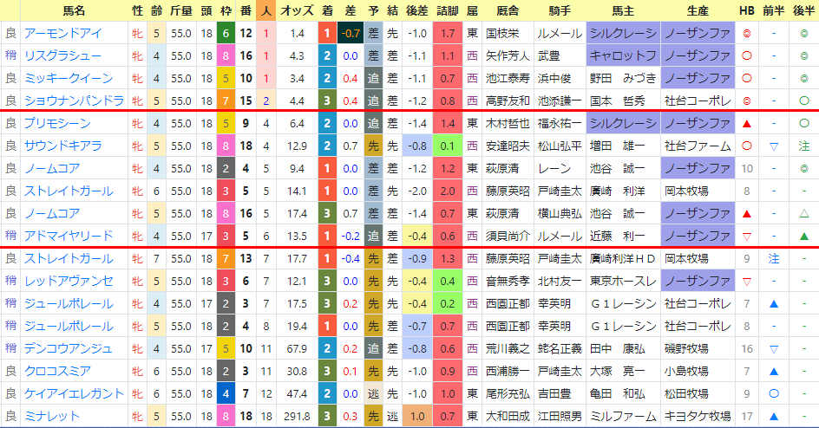Viewport: 819px width, 428px height.
Task: Select jockey cell 江田照男
Action: pos(560,416)
